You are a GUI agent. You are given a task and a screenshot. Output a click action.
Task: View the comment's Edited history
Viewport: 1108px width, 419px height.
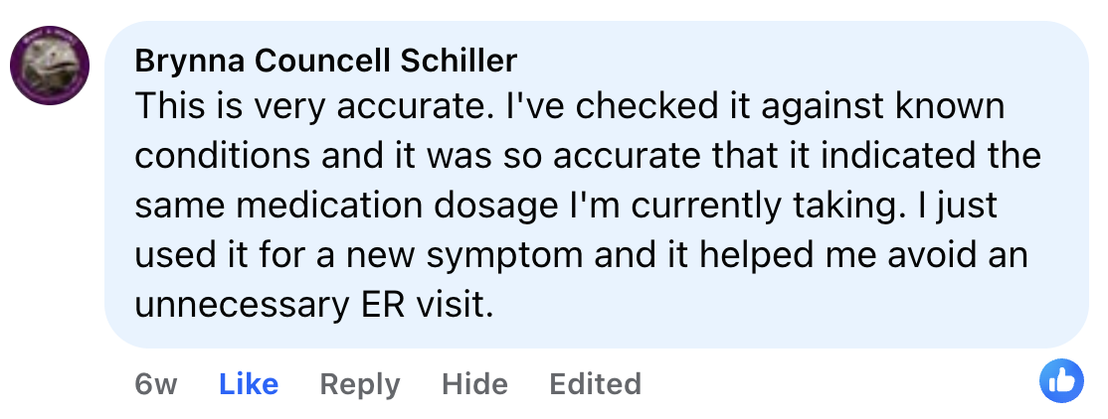pos(595,384)
